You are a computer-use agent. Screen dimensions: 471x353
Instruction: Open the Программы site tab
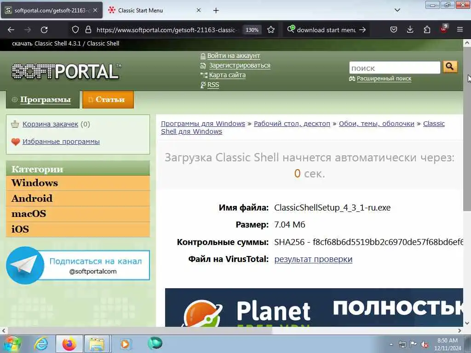point(42,100)
